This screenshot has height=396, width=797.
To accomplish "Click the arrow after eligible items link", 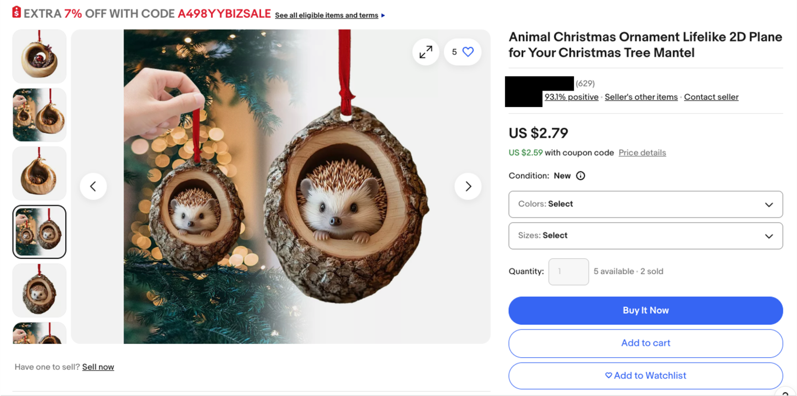I will [x=383, y=16].
